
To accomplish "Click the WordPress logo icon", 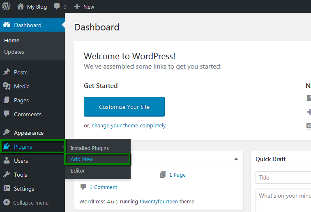I will click(6, 6).
